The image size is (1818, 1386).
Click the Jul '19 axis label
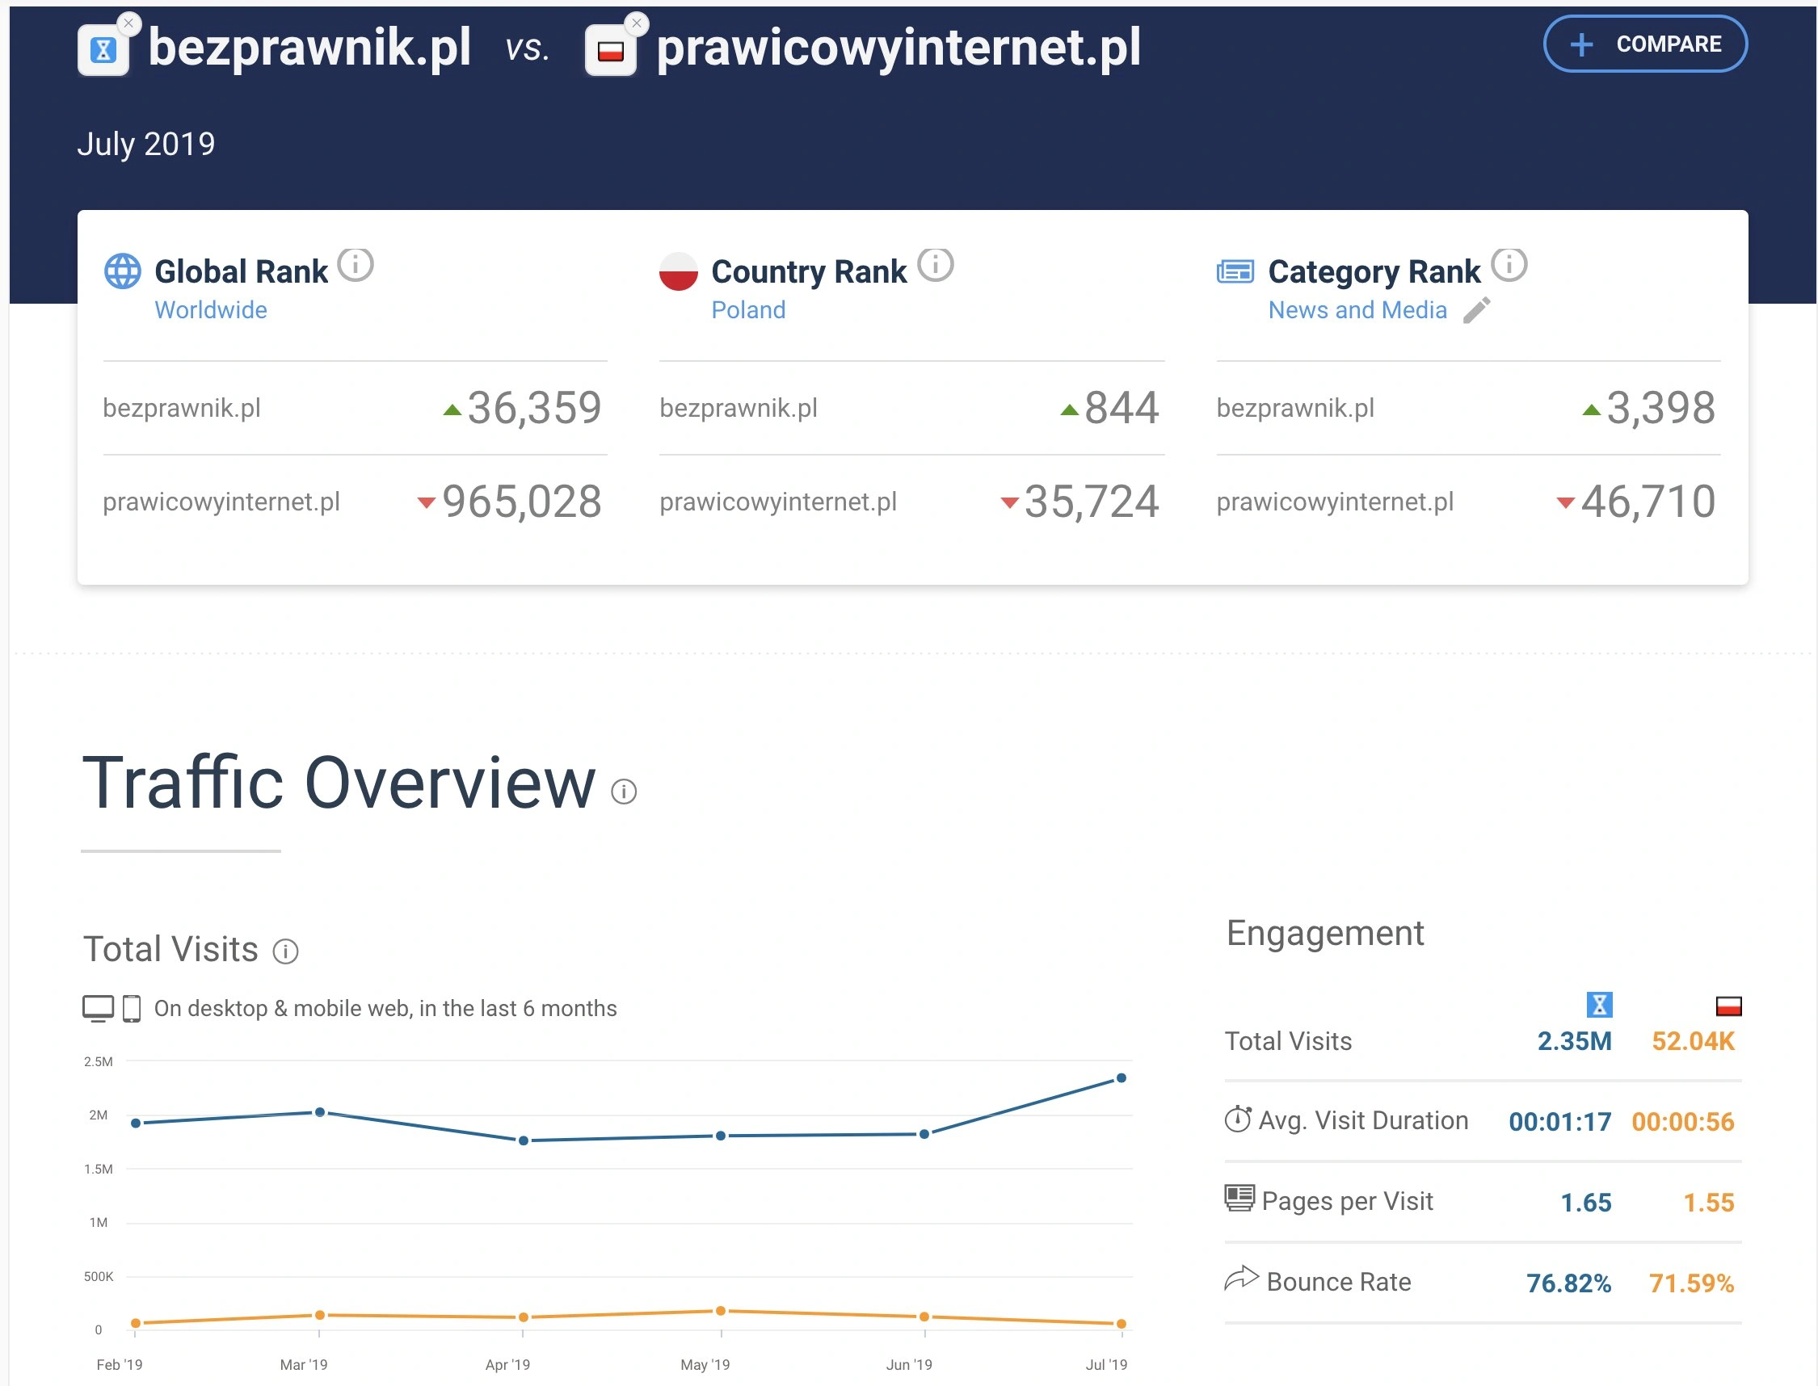click(1106, 1364)
